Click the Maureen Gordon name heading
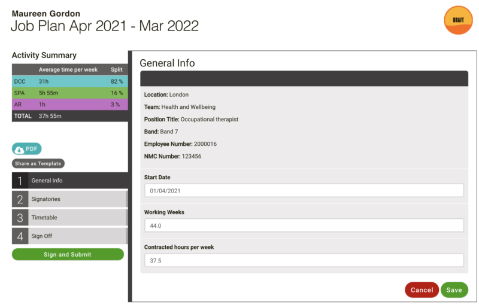Screen dimensions: 479x305 tap(46, 14)
